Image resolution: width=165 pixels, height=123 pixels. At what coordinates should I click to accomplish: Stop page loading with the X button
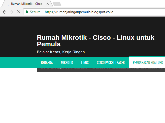click(19, 12)
